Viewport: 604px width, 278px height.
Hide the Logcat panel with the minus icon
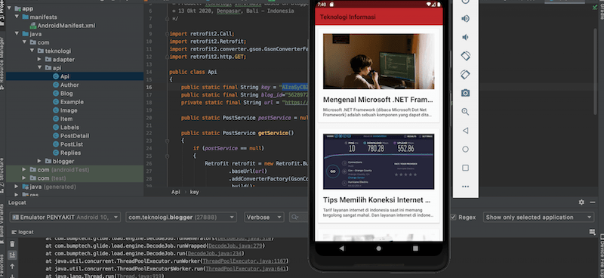point(593,202)
